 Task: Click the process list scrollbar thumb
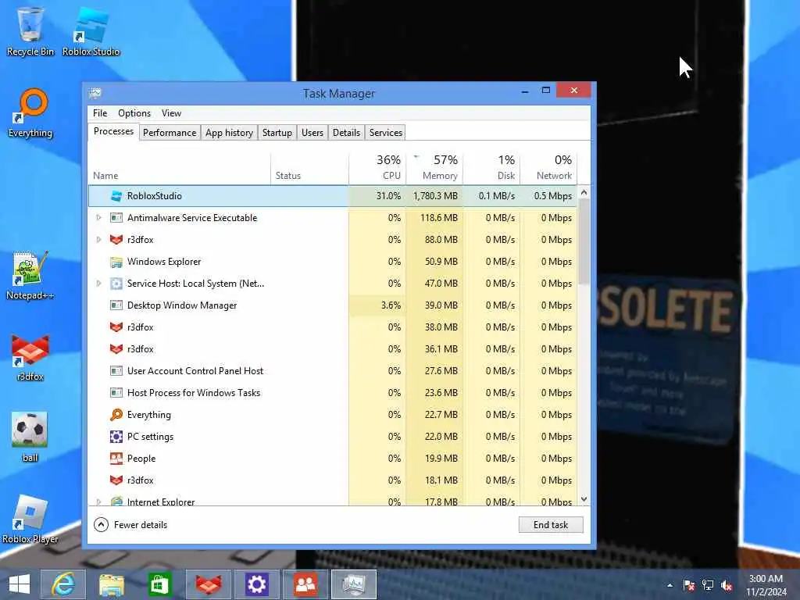[584, 242]
